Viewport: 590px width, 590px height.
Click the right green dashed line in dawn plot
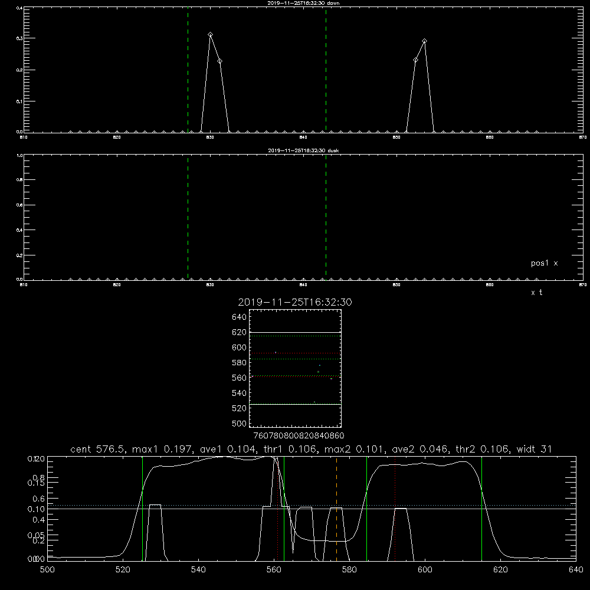coord(326,70)
